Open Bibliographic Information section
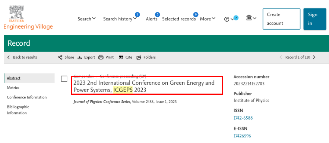The width and height of the screenshot is (329, 143). 18,110
